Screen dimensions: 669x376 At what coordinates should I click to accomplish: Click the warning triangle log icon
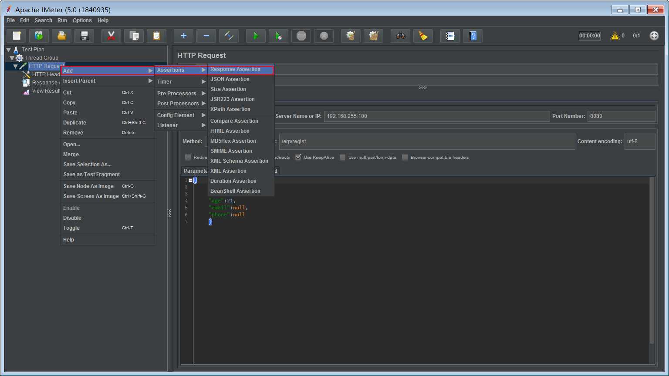click(x=615, y=36)
